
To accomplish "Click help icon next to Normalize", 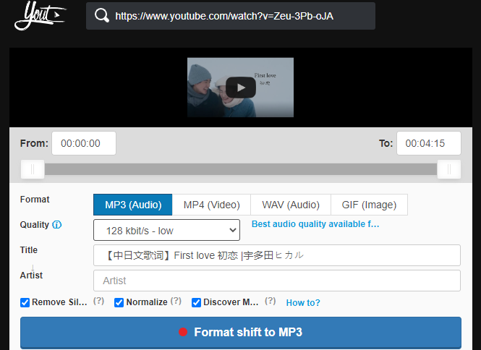I will [176, 302].
